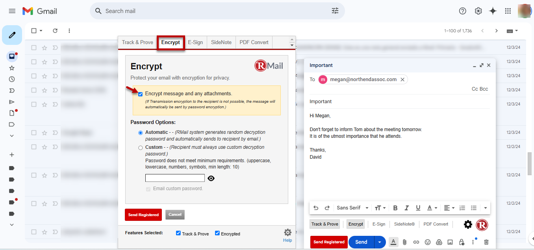
Task: Click the round RMail logo in compose toolbar
Action: coord(482,224)
